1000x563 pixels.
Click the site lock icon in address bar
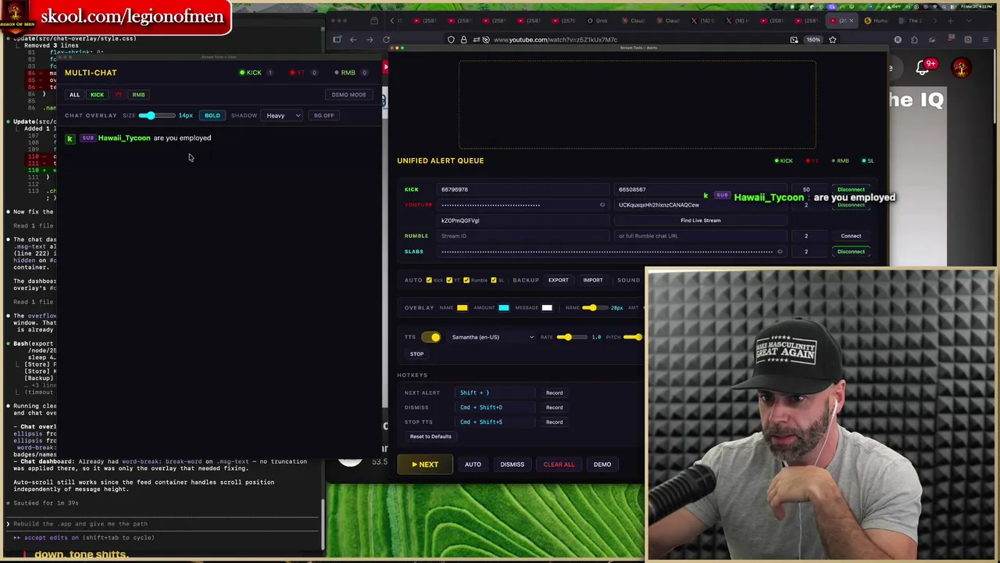[463, 40]
